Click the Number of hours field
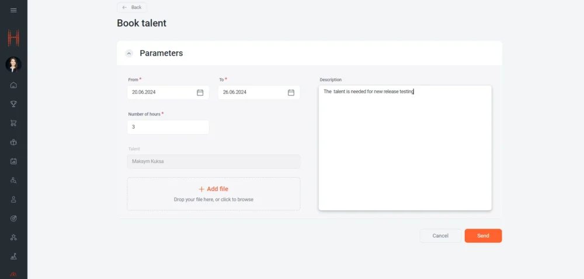 pyautogui.click(x=168, y=127)
